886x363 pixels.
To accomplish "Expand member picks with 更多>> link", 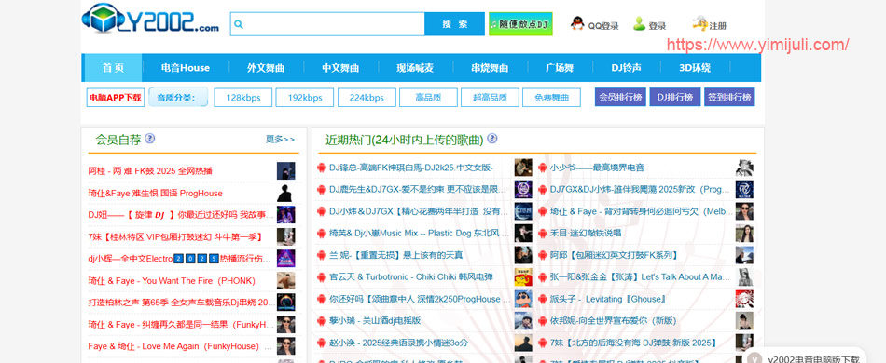I will point(281,140).
